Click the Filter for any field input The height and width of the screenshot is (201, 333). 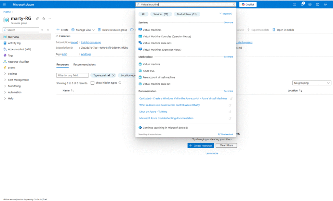tap(73, 75)
